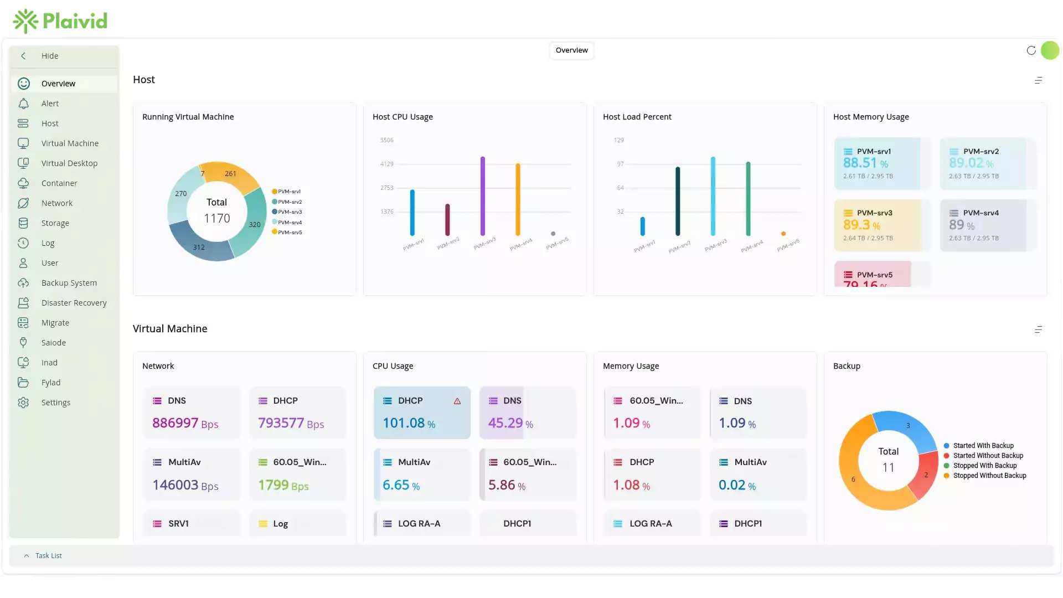Open the Host section options menu
Image resolution: width=1063 pixels, height=598 pixels.
point(1038,80)
